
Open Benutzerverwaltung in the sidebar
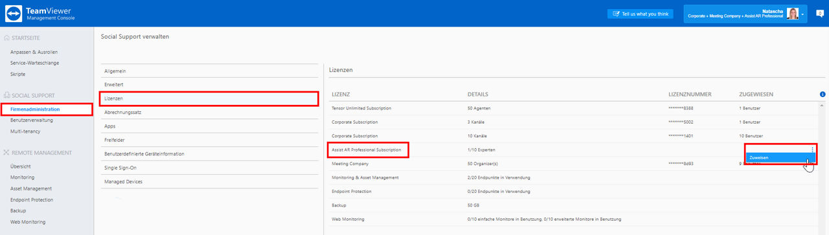point(32,120)
